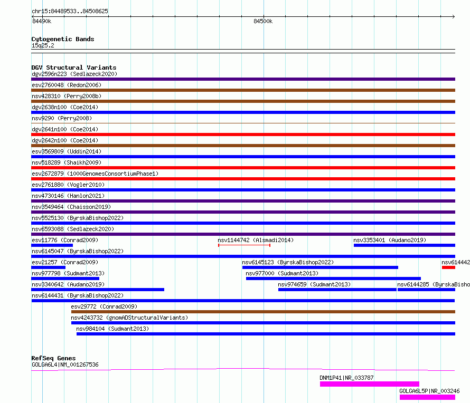Select the nsv1144742 (Alsmadi2014) red interval marker
This screenshot has height=403, width=470.
coord(245,245)
